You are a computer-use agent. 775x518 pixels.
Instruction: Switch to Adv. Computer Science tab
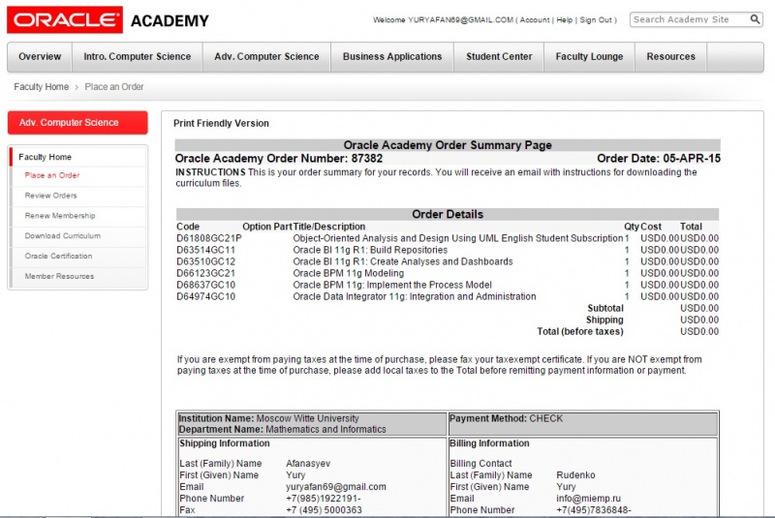267,57
